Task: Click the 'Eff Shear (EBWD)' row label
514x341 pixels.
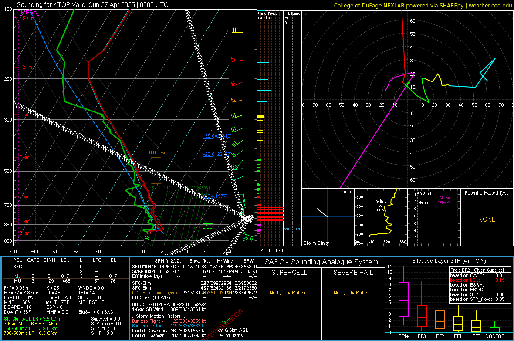Action: [151, 297]
